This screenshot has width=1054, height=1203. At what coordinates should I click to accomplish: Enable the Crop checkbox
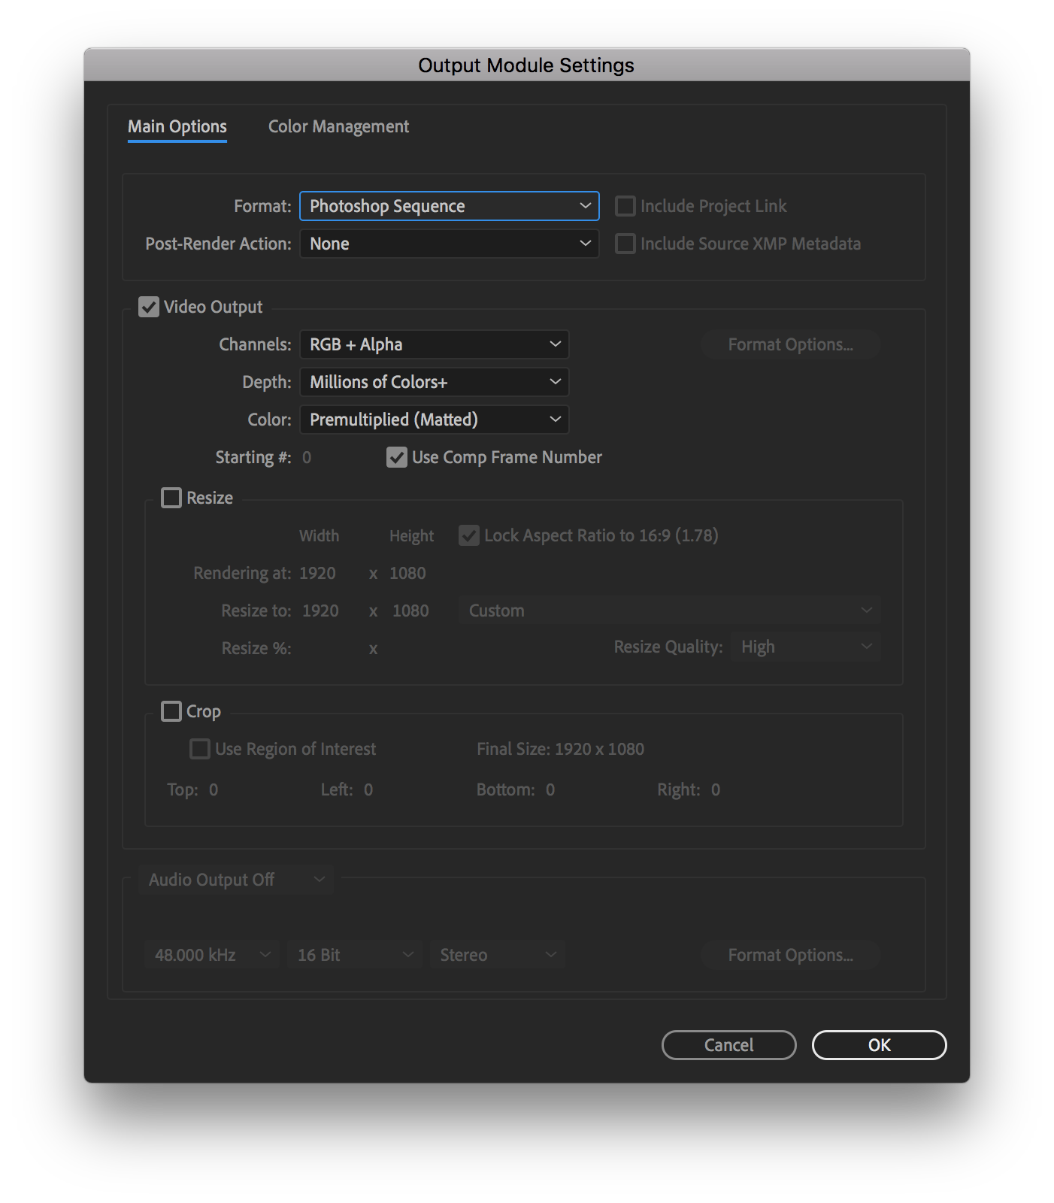point(171,711)
